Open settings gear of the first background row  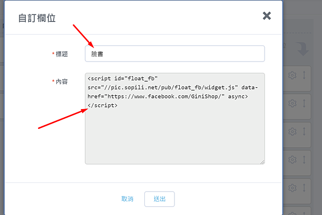click(x=292, y=75)
